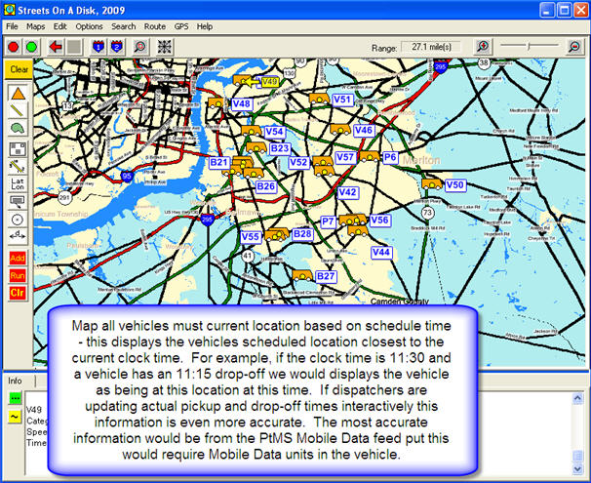Select the label callout tool

tap(18, 201)
